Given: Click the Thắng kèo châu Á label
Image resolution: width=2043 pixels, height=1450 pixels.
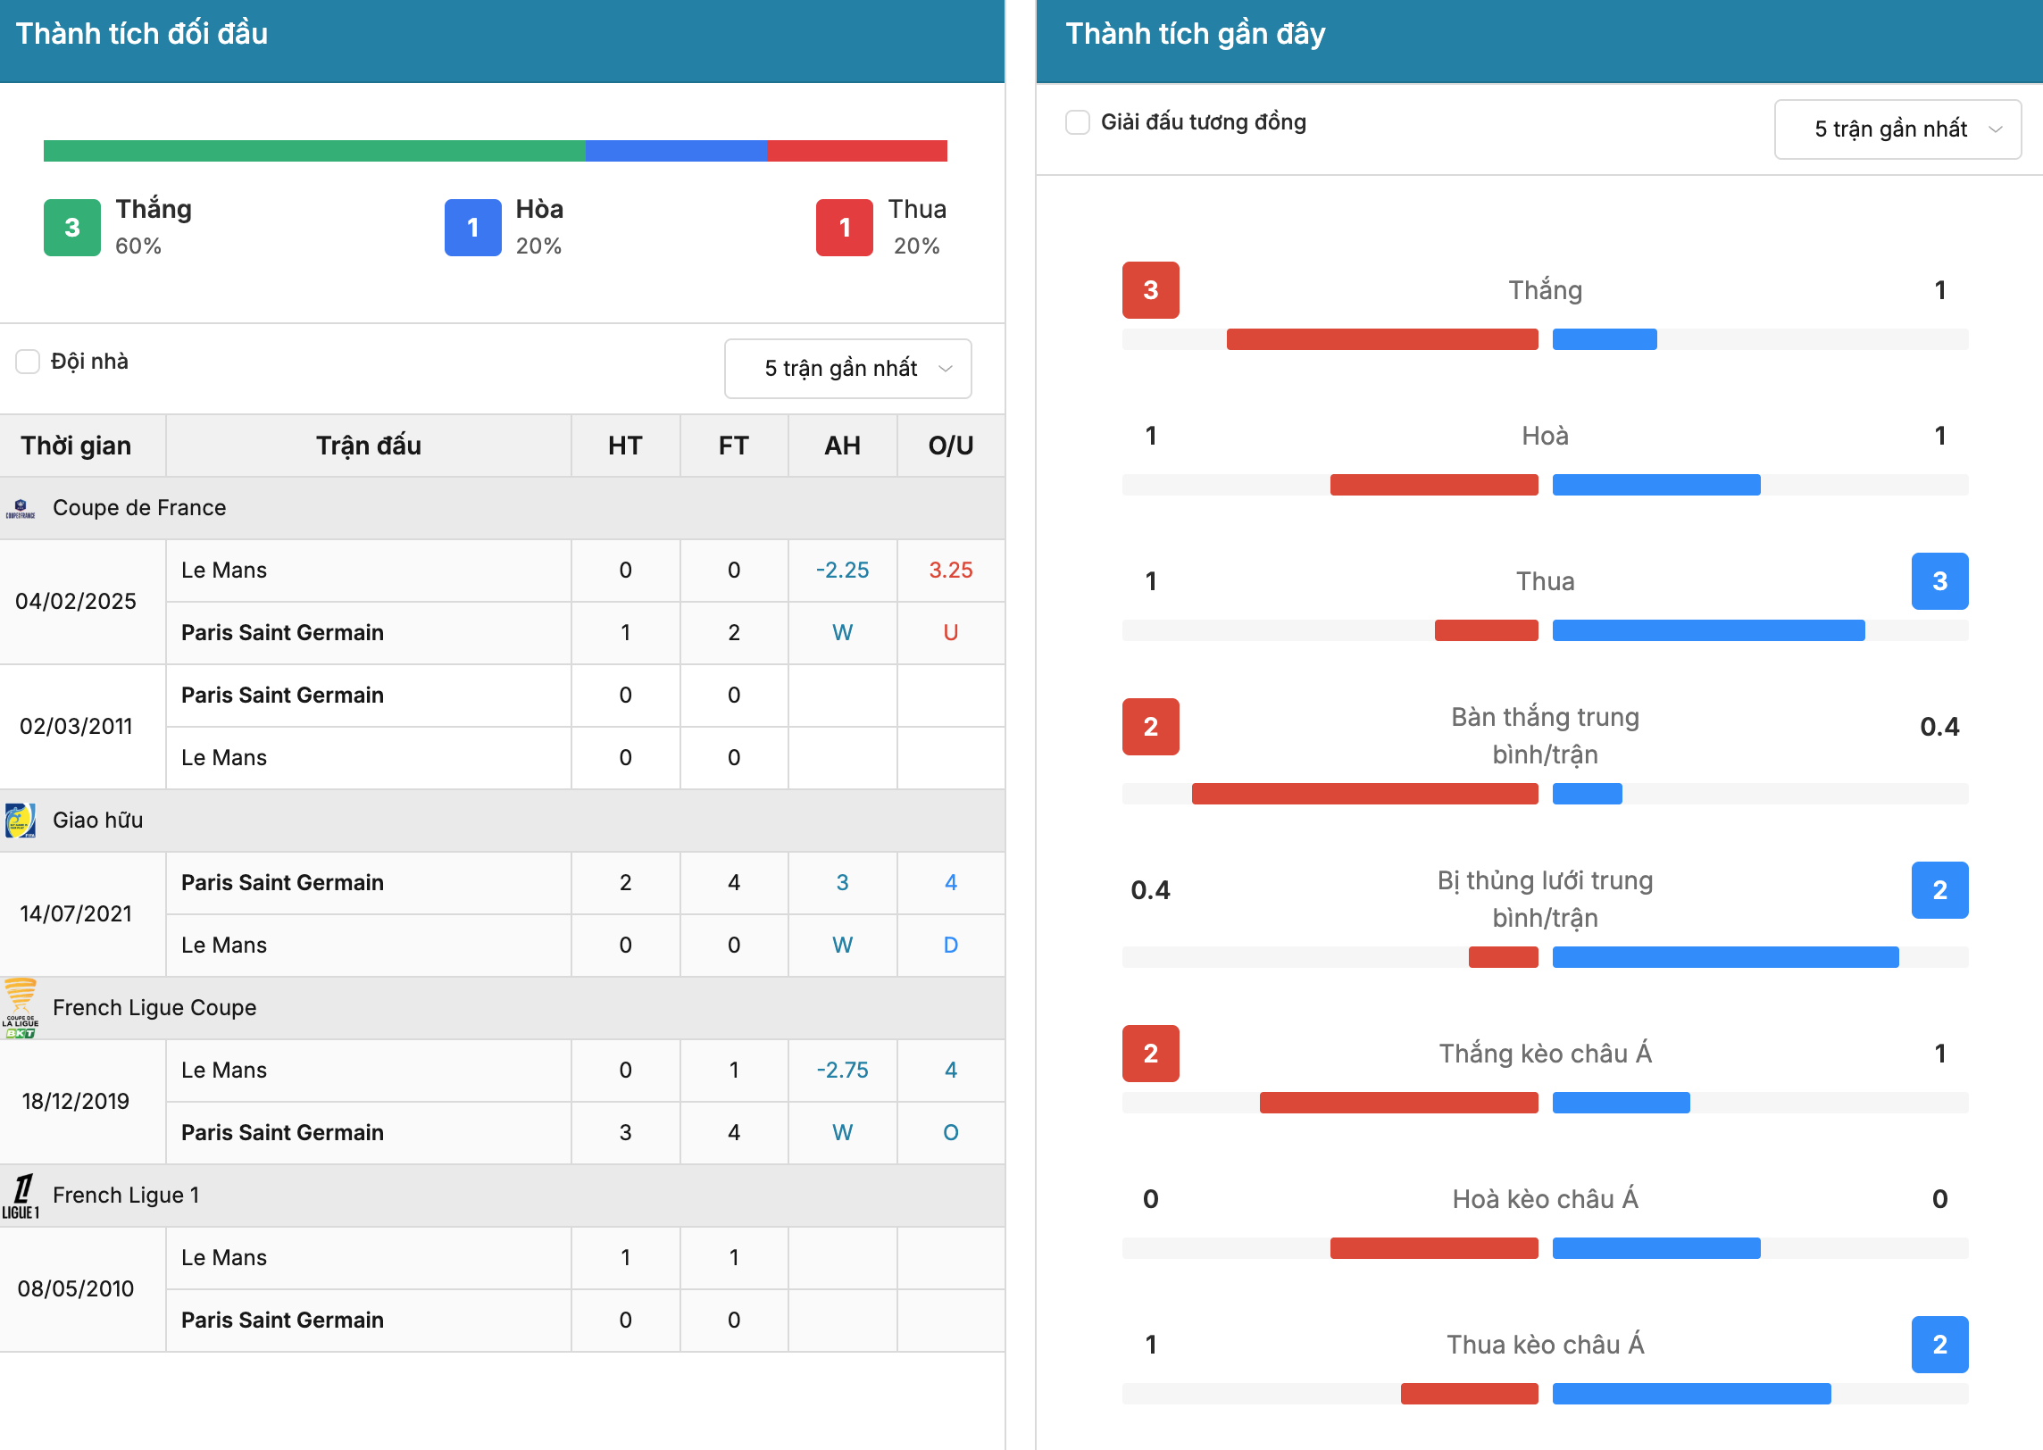Looking at the screenshot, I should [x=1546, y=1054].
